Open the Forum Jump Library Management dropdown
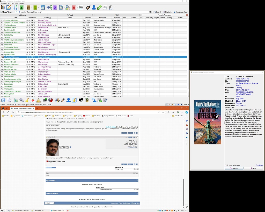This screenshot has width=265, height=212. pyautogui.click(x=116, y=189)
